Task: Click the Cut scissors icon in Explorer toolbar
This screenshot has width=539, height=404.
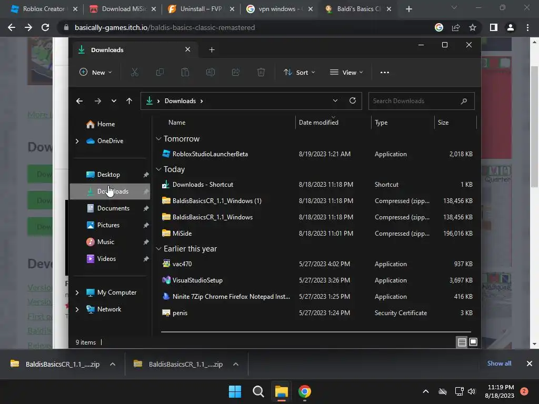Action: 134,72
